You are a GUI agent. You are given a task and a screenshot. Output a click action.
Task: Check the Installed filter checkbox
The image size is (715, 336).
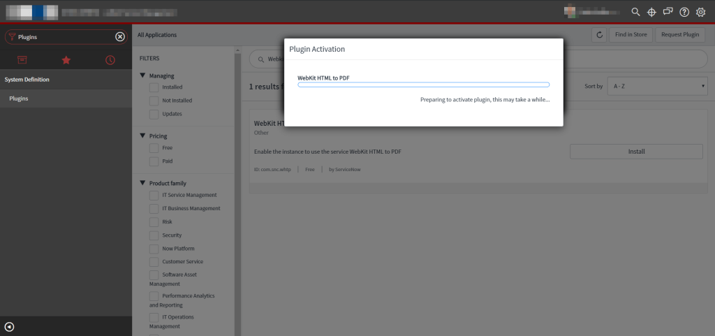pos(154,87)
